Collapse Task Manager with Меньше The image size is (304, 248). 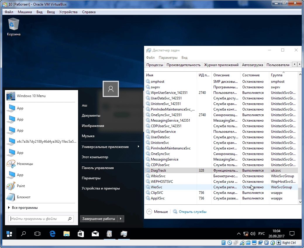157,212
